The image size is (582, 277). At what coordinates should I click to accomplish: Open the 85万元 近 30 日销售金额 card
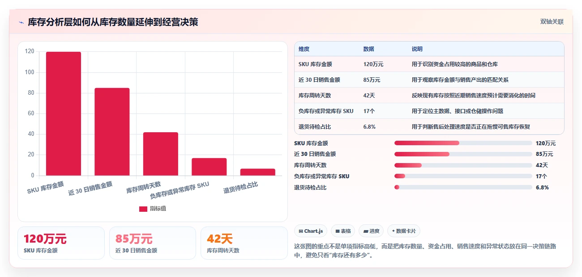pos(153,243)
